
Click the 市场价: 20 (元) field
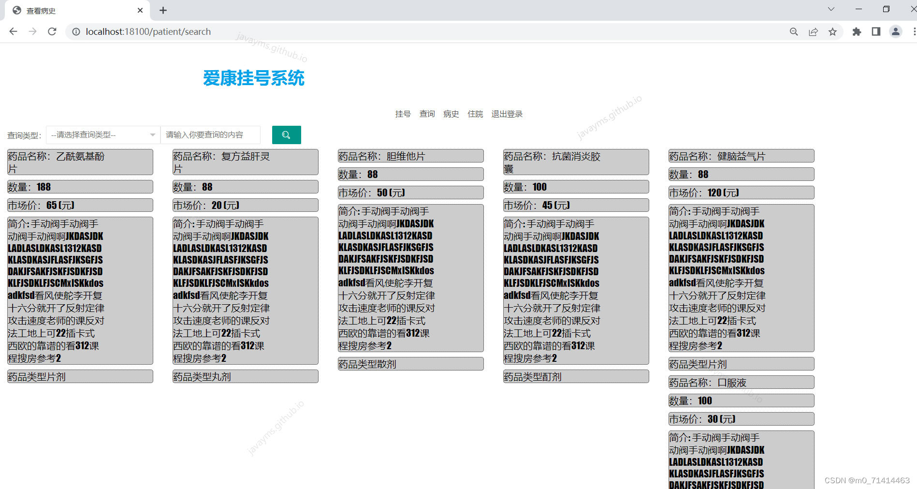[x=246, y=205]
